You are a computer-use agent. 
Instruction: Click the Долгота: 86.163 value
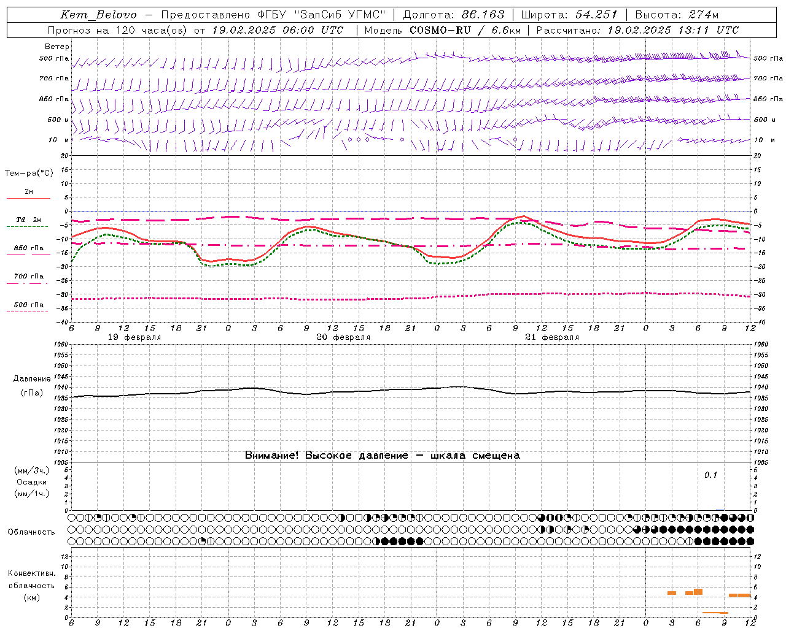coord(454,15)
